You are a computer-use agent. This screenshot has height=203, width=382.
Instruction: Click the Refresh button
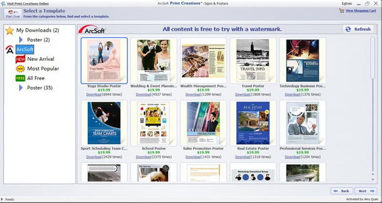coord(358,29)
